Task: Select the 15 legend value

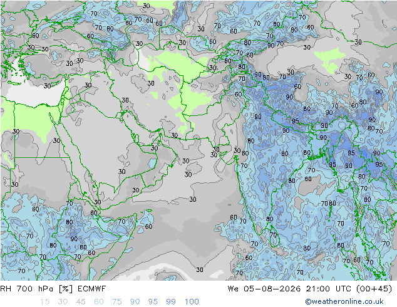Action: (44, 302)
